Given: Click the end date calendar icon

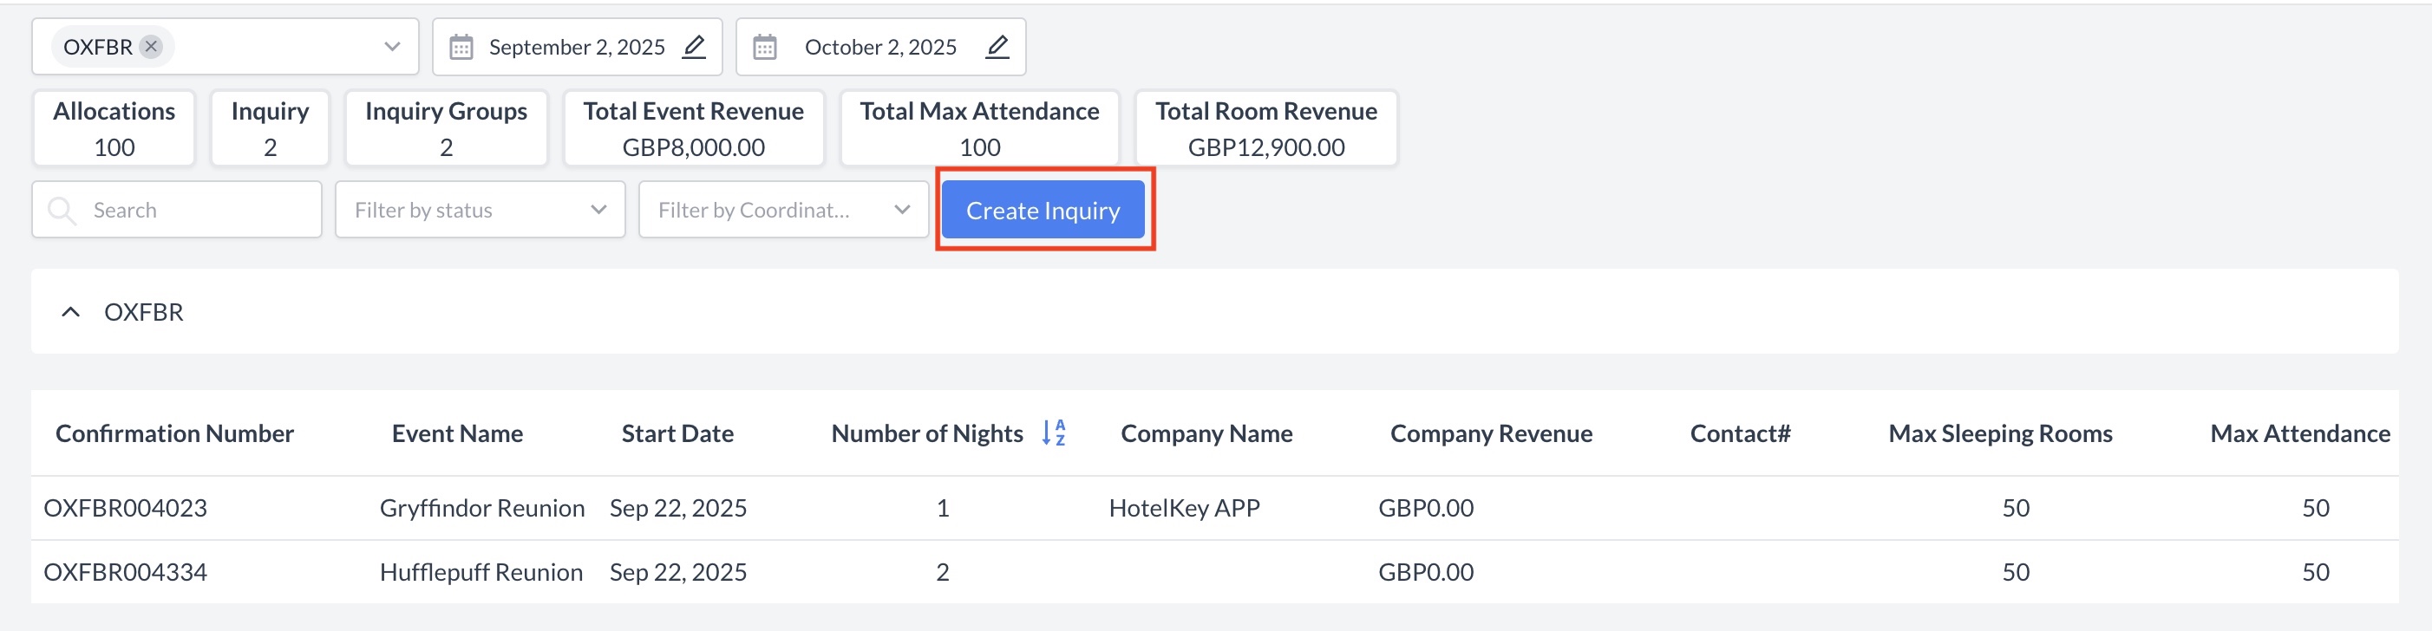Looking at the screenshot, I should pyautogui.click(x=765, y=47).
